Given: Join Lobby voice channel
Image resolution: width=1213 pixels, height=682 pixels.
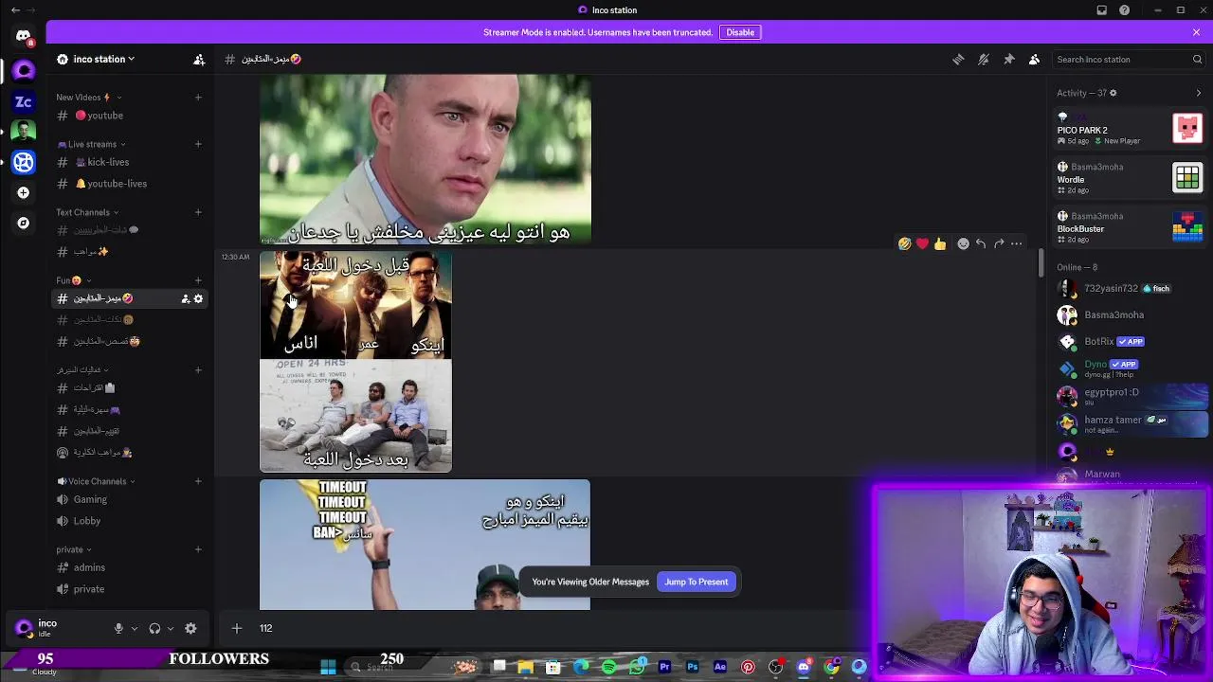Looking at the screenshot, I should pos(130,521).
